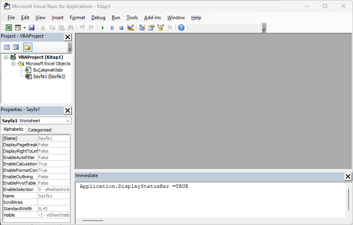This screenshot has height=225, width=353.
Task: Open the Help menu
Action: pos(196,18)
